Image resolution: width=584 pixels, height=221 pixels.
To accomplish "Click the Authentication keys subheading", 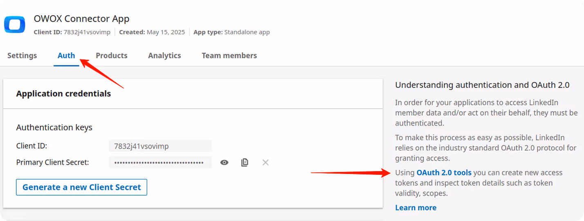I will pyautogui.click(x=54, y=127).
